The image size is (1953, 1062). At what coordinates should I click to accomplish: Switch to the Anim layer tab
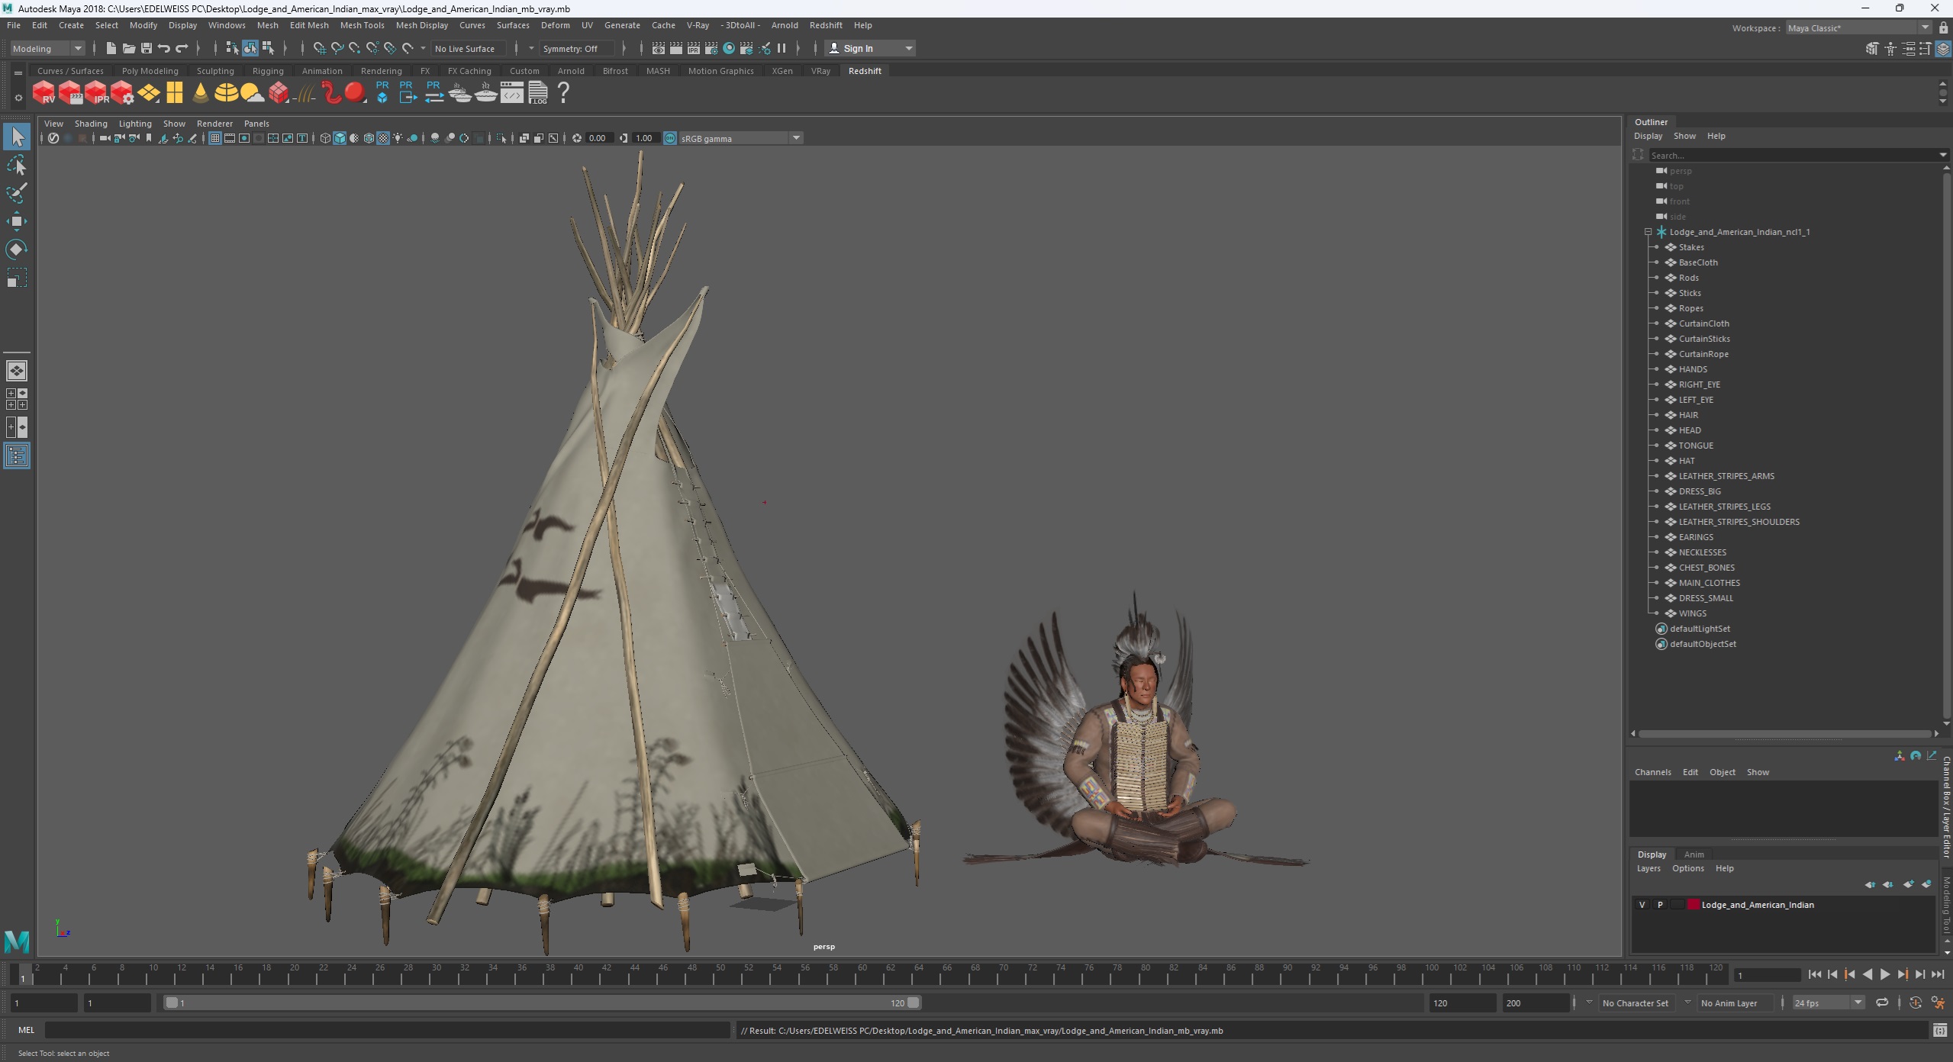point(1694,854)
